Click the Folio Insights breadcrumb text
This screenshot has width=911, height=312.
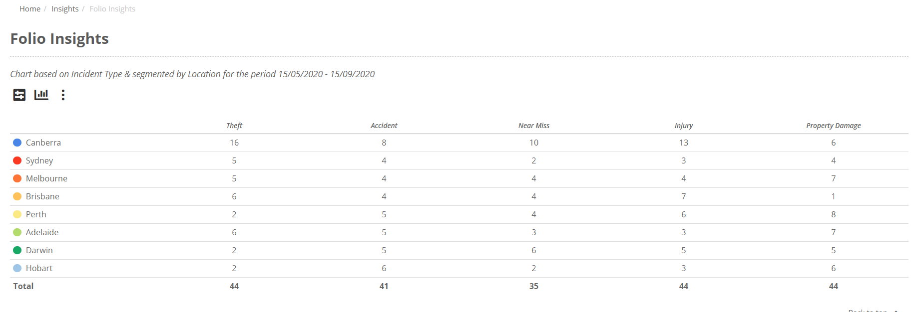tap(112, 9)
